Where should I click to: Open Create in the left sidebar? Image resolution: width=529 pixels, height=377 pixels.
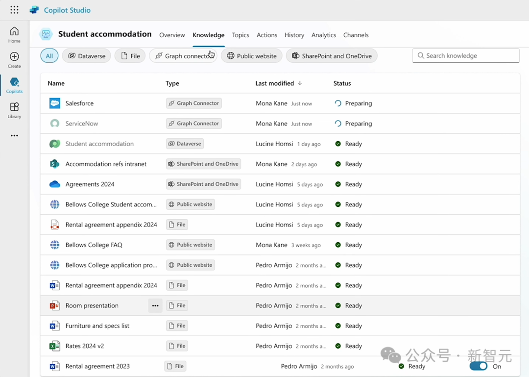click(14, 60)
